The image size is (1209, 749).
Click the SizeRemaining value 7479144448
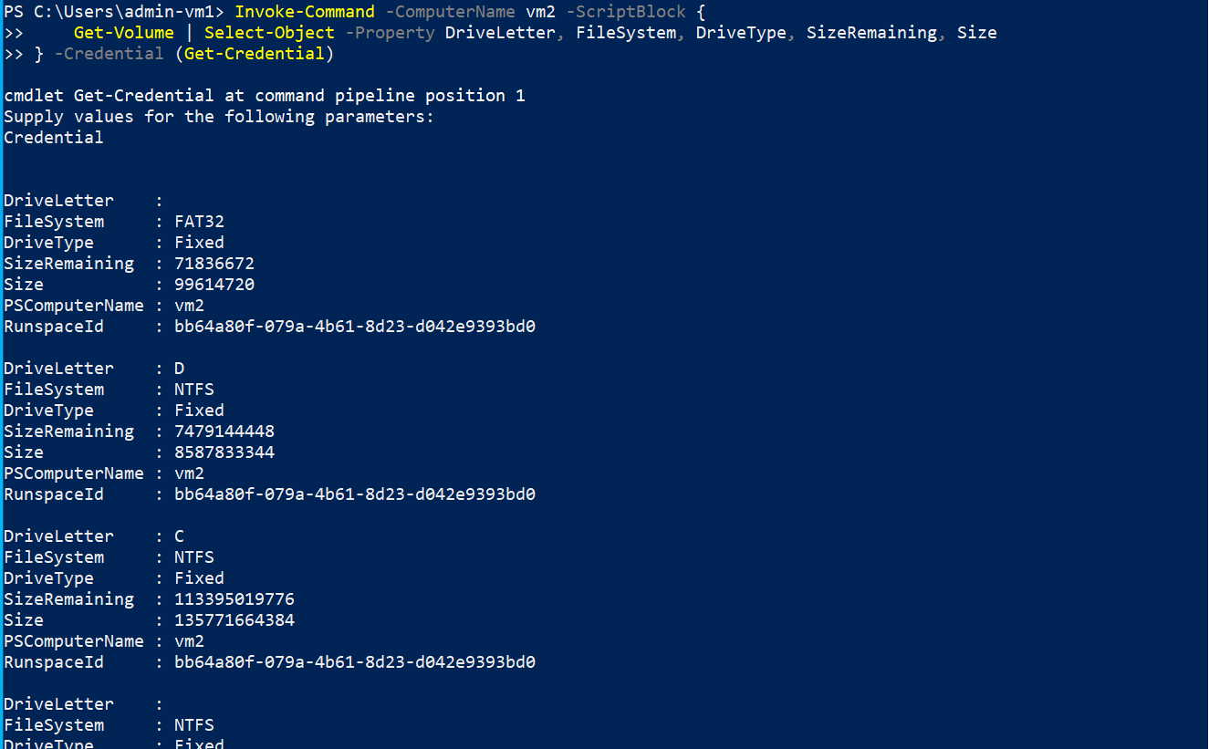tap(224, 432)
